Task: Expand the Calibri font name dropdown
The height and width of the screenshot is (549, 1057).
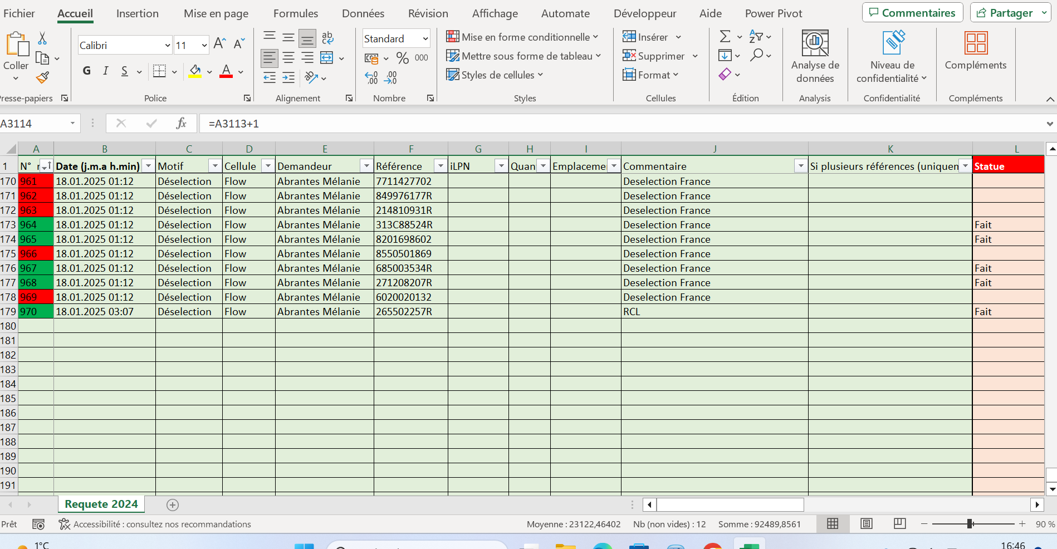Action: click(168, 45)
